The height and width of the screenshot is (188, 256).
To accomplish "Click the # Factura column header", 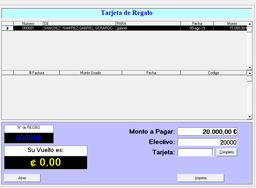I will click(x=37, y=73).
